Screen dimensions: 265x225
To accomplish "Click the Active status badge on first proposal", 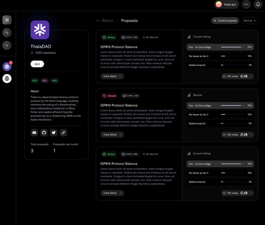I will tap(109, 37).
